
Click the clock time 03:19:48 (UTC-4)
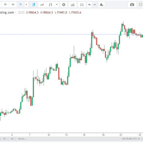pos(131,139)
